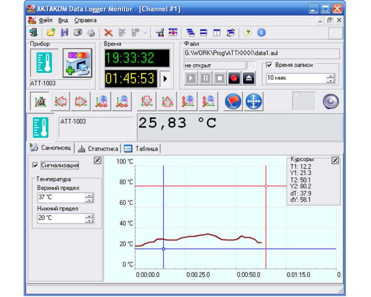Click the open file folder icon
Viewport: 371px width, 297px height.
[x=51, y=33]
